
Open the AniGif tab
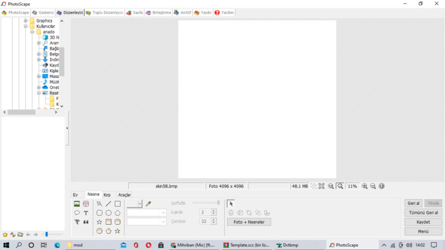[x=183, y=12]
